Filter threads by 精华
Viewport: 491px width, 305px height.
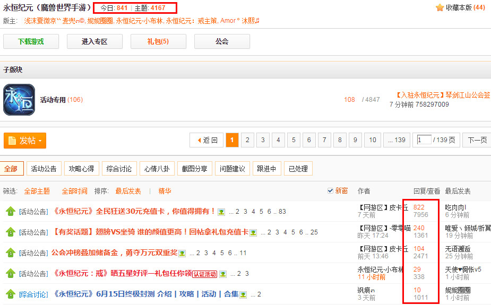(x=165, y=191)
